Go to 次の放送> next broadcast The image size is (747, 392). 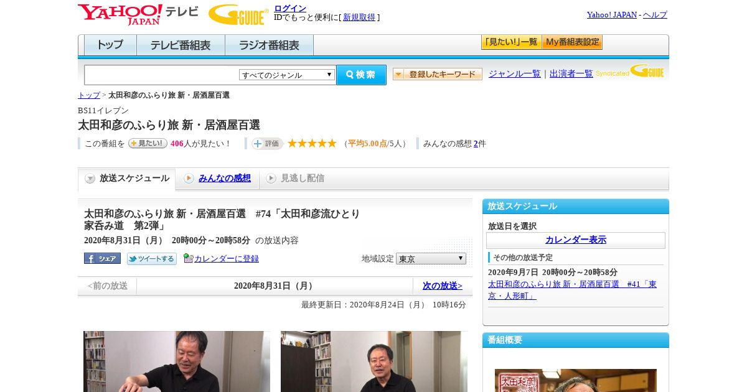[x=443, y=286]
